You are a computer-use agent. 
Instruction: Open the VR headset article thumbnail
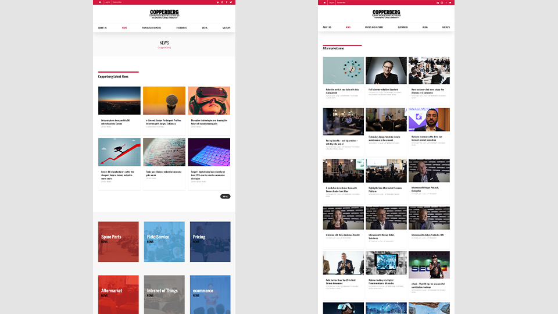(x=209, y=101)
